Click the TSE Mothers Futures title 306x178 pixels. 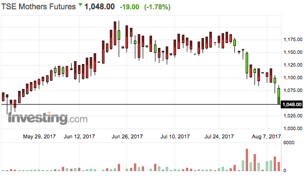pos(38,7)
